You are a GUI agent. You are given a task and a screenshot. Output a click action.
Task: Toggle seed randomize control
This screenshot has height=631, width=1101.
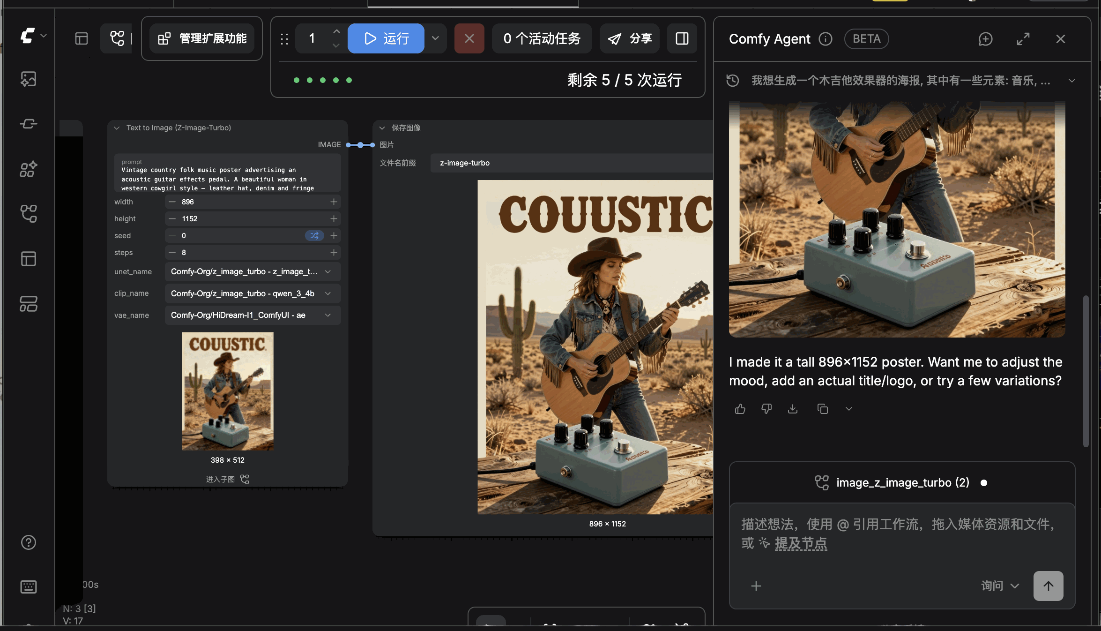314,235
